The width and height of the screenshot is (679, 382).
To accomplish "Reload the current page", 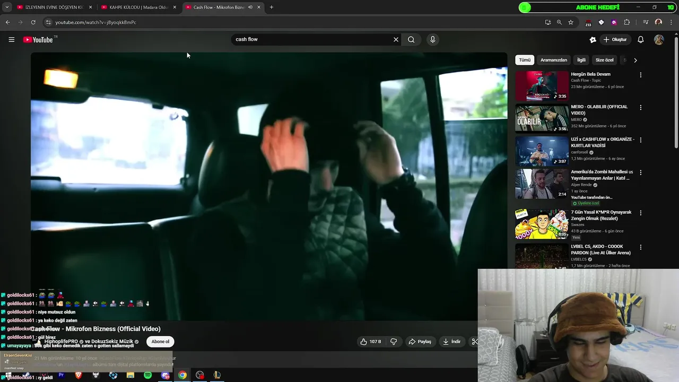I will (x=33, y=22).
